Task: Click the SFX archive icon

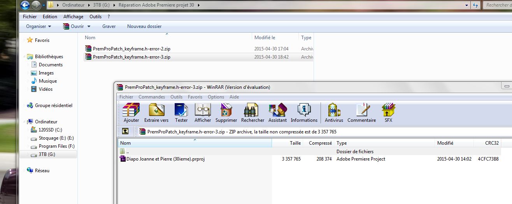Action: (388, 113)
